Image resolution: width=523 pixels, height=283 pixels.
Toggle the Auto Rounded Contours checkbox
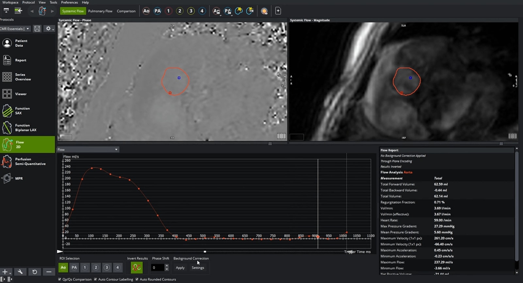[137, 279]
